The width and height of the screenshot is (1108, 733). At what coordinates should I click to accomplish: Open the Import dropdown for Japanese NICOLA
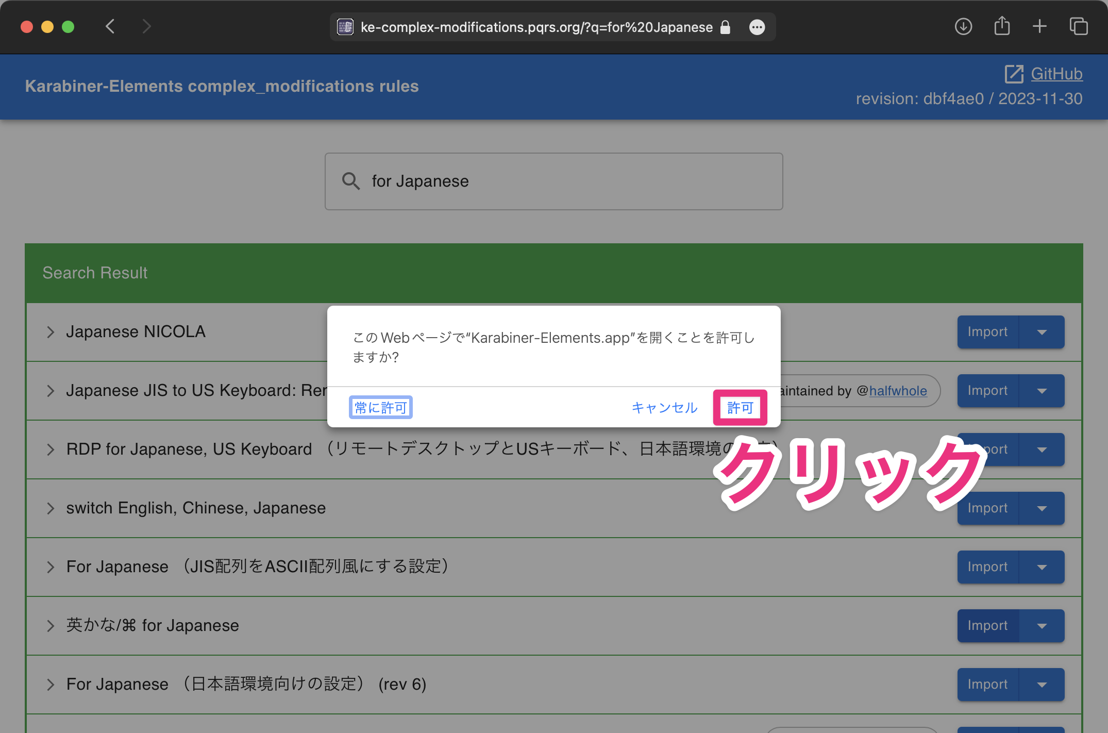point(1042,331)
